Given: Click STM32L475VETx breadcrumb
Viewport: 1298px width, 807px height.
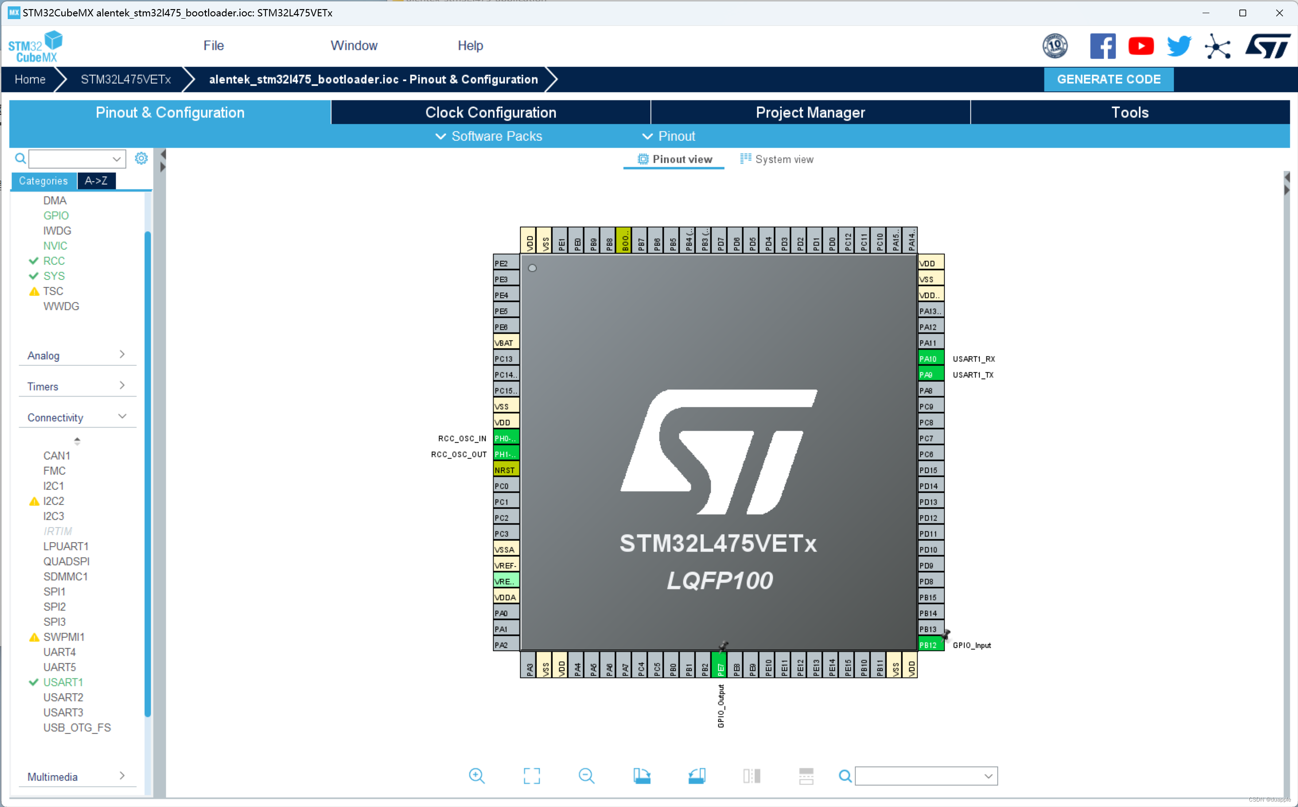Looking at the screenshot, I should point(126,79).
